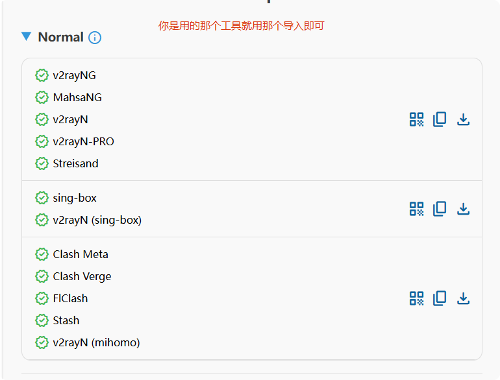Download config for the v2rayNG group
Image resolution: width=500 pixels, height=380 pixels.
tap(463, 119)
